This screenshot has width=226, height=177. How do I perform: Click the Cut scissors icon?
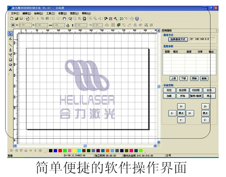tap(38, 19)
